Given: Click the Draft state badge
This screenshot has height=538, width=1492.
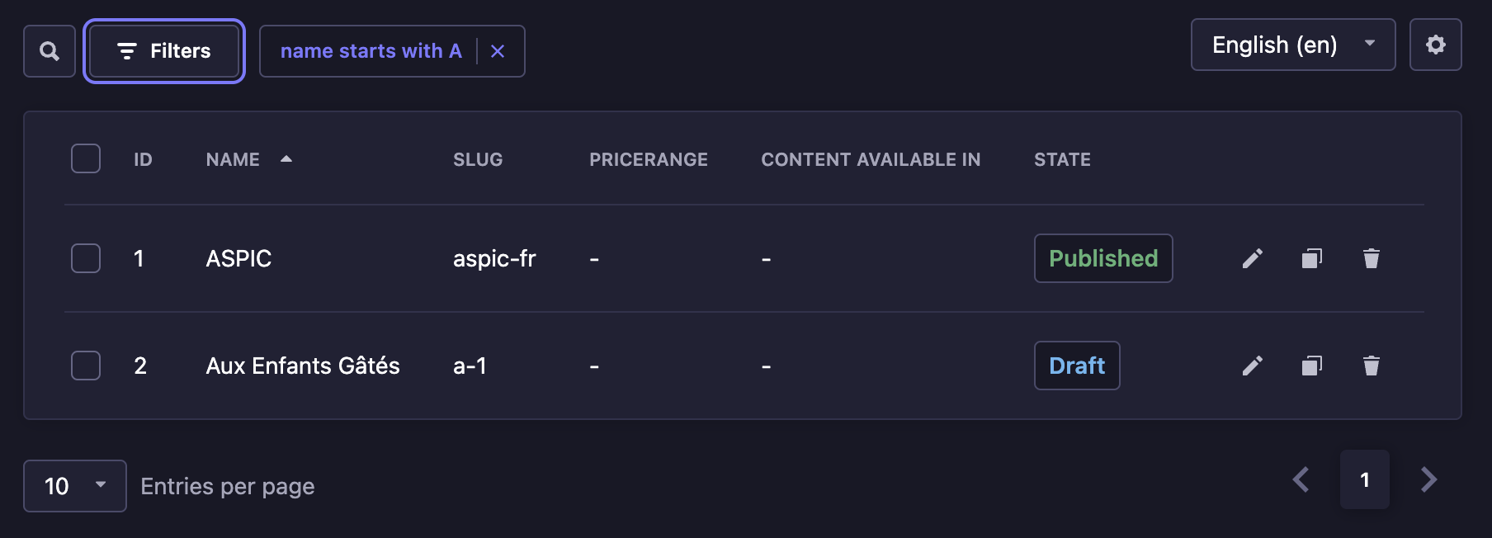Looking at the screenshot, I should (1076, 366).
